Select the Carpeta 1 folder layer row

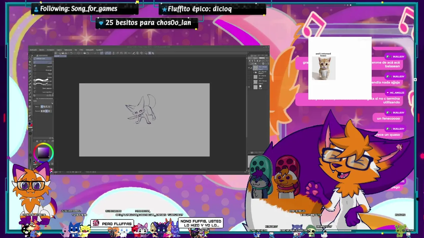click(x=260, y=72)
